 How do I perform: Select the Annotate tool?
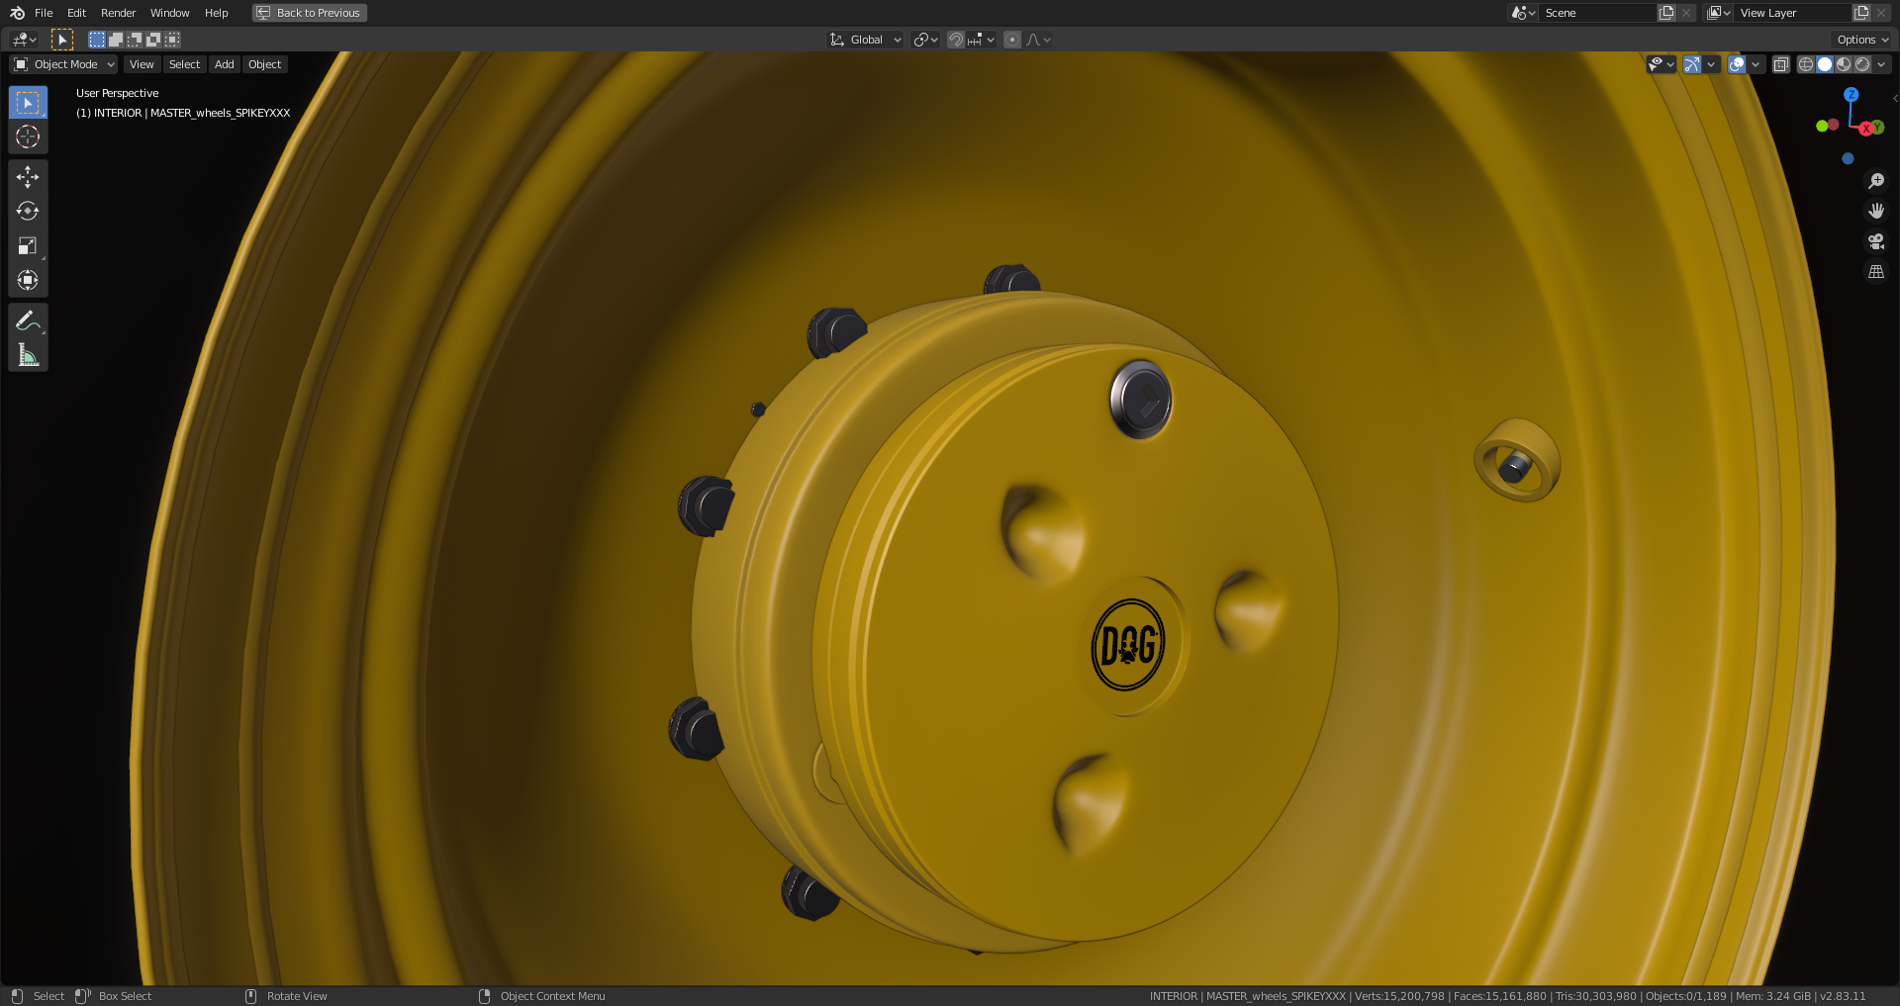pyautogui.click(x=28, y=320)
